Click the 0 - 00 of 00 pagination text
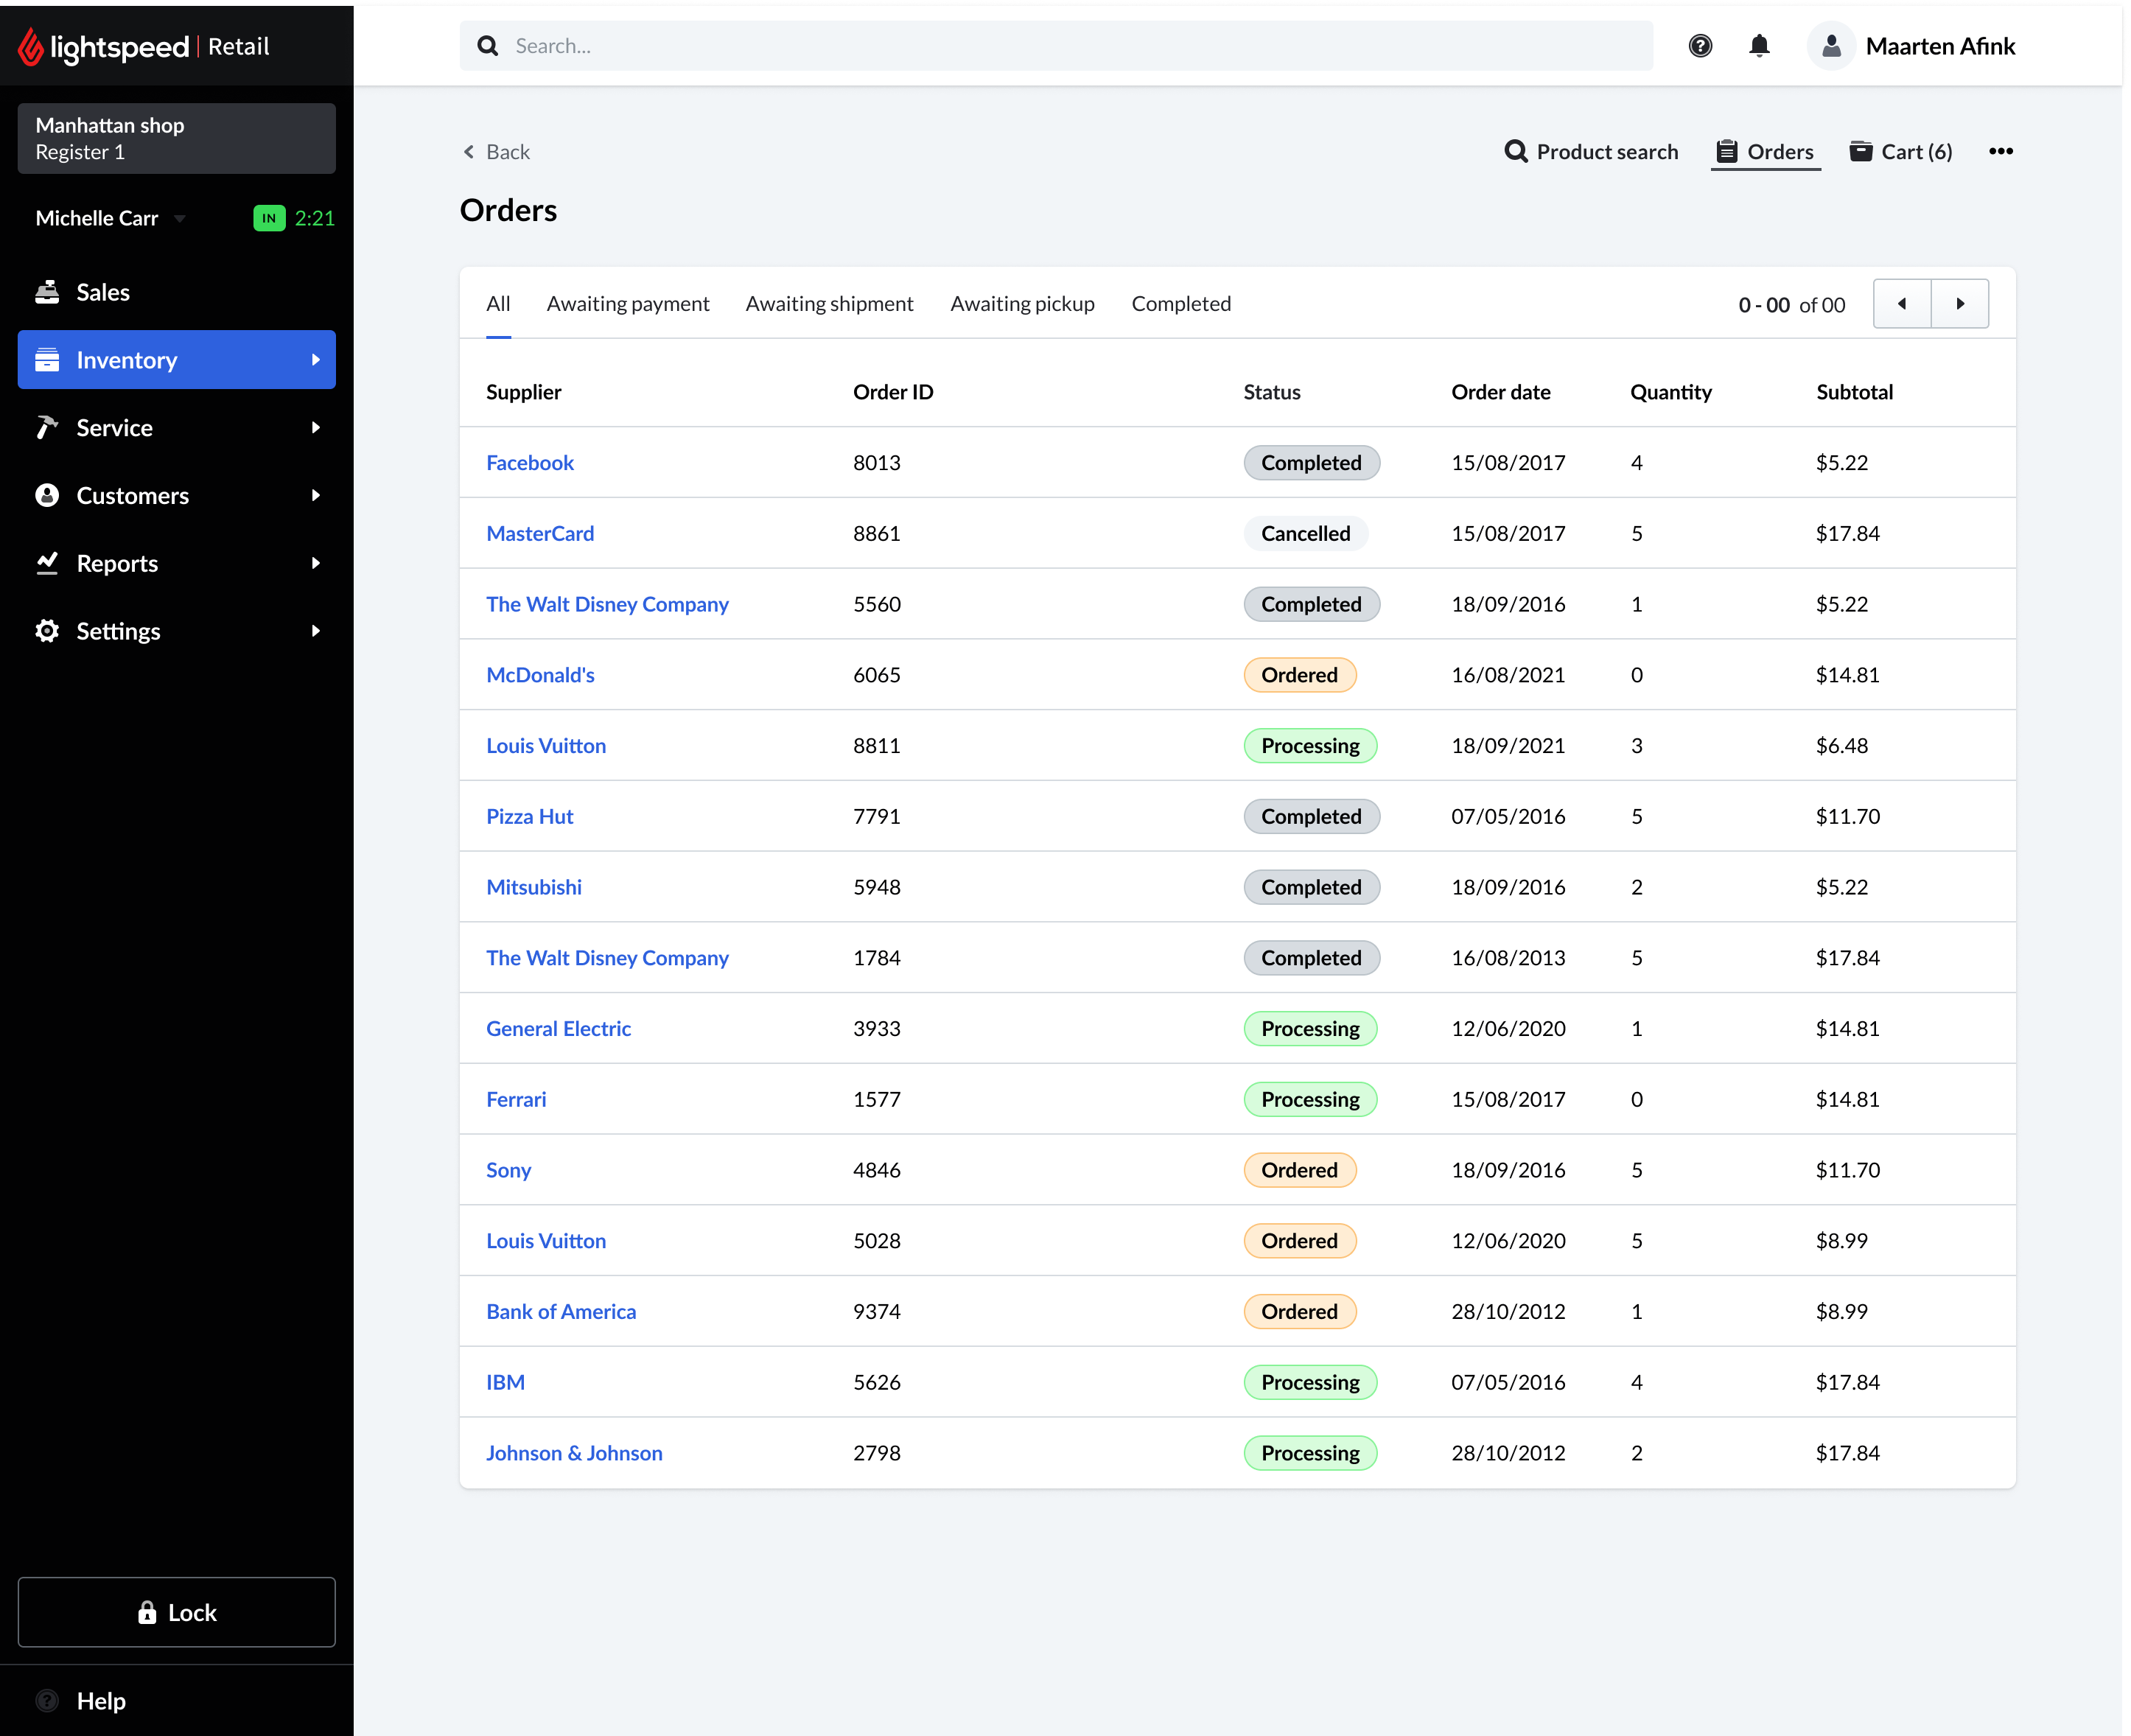Viewport: 2131px width, 1736px height. coord(1791,305)
